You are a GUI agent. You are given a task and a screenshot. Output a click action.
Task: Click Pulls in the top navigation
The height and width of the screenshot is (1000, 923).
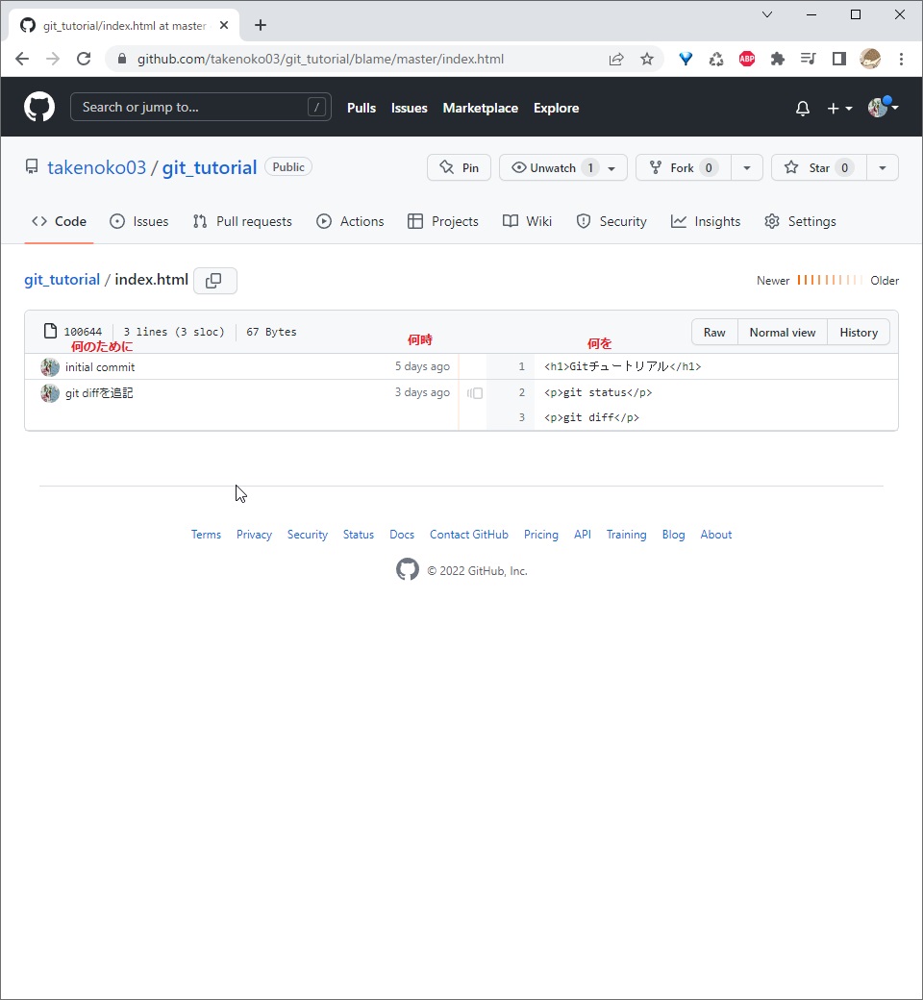(362, 109)
